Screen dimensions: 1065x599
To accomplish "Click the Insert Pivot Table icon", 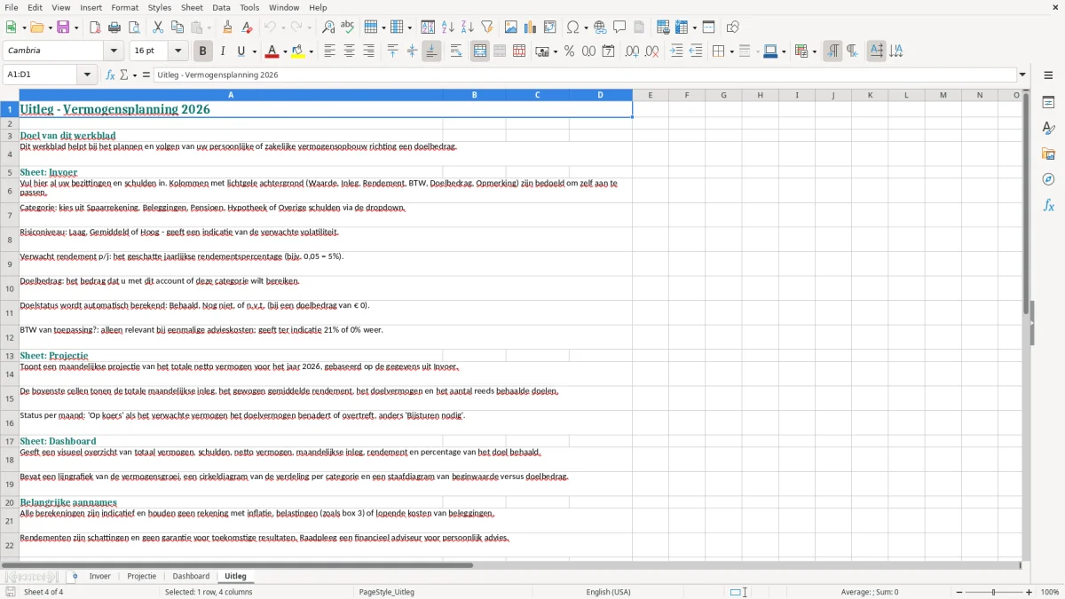I will [550, 28].
